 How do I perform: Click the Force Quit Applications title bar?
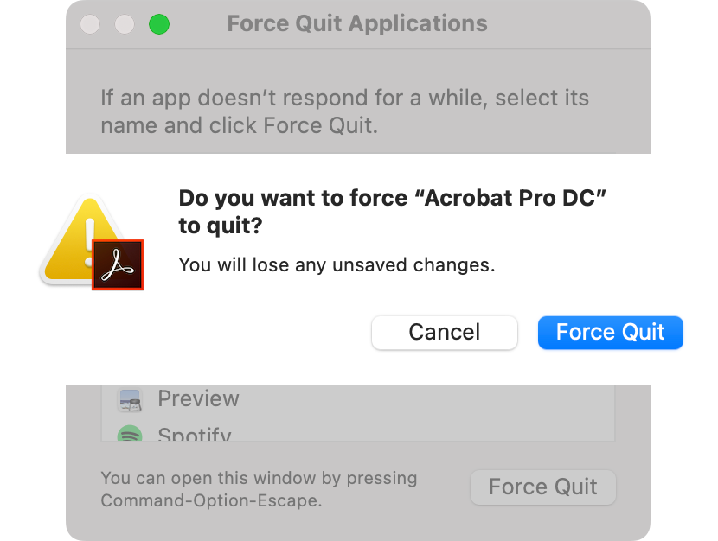pyautogui.click(x=357, y=23)
